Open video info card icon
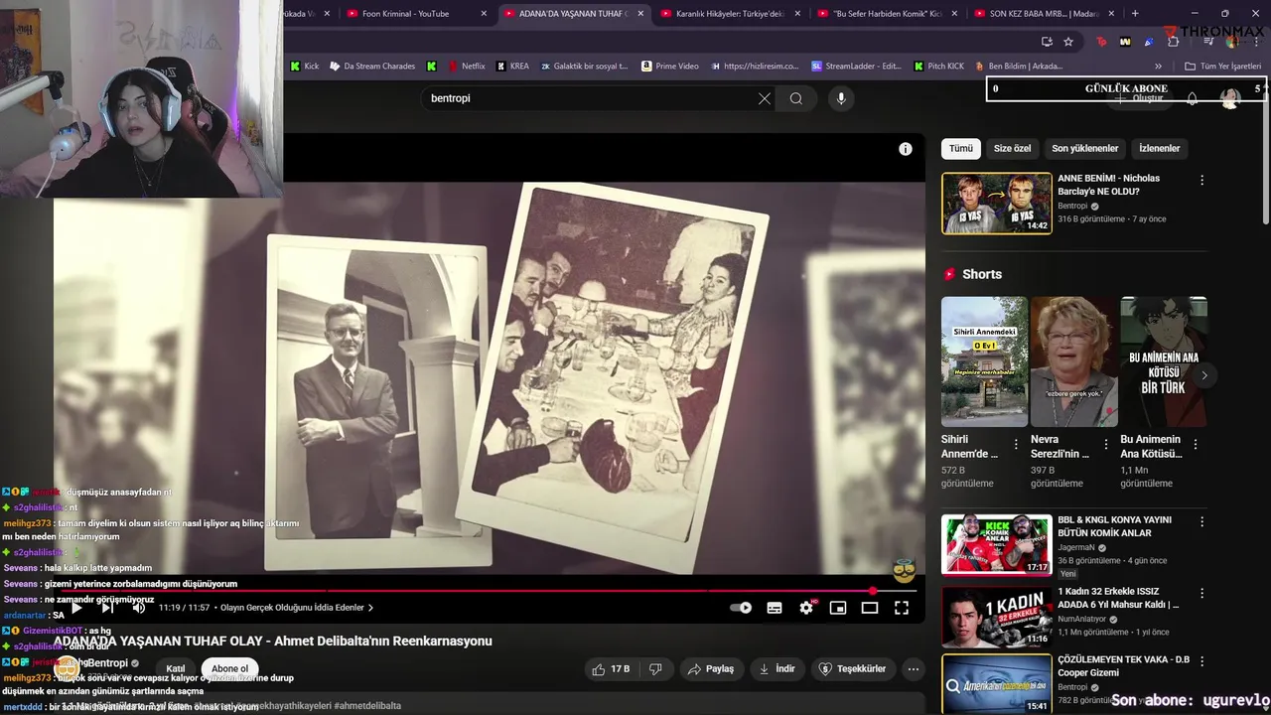The height and width of the screenshot is (715, 1271). tap(906, 149)
